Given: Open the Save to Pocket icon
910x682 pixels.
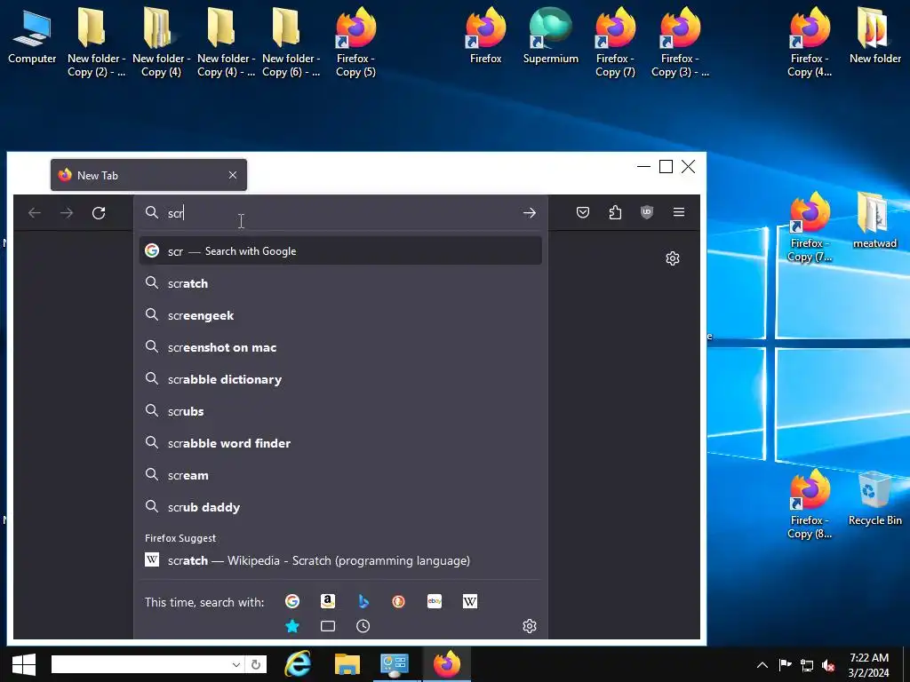Looking at the screenshot, I should coord(583,212).
